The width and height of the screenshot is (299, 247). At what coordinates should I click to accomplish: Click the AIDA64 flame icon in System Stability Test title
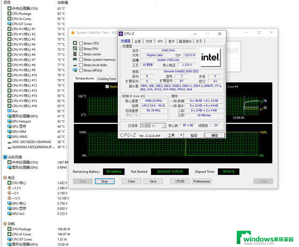pos(73,33)
